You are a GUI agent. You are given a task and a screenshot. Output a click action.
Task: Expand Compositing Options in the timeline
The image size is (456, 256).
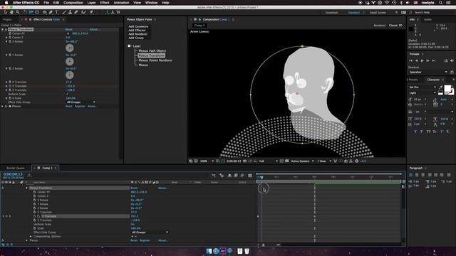pos(31,237)
